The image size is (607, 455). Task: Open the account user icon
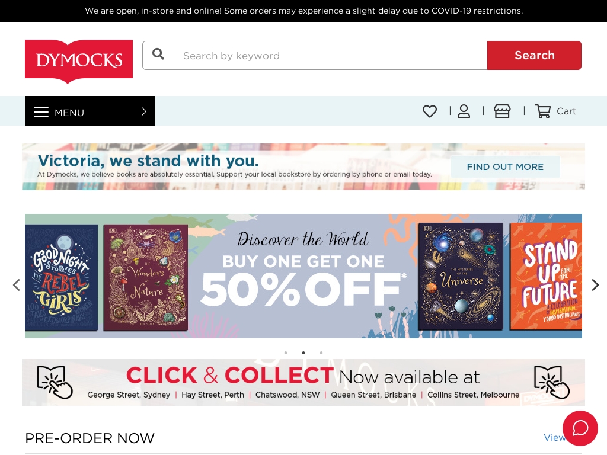pyautogui.click(x=464, y=111)
